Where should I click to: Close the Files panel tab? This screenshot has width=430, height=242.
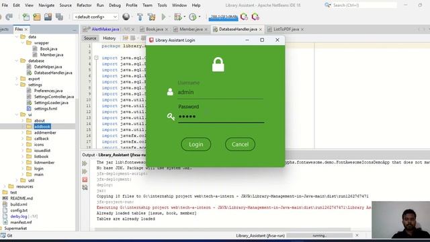pyautogui.click(x=26, y=30)
